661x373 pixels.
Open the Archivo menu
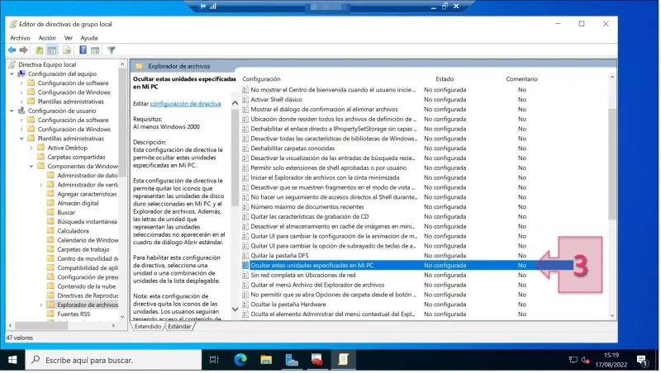(x=20, y=38)
